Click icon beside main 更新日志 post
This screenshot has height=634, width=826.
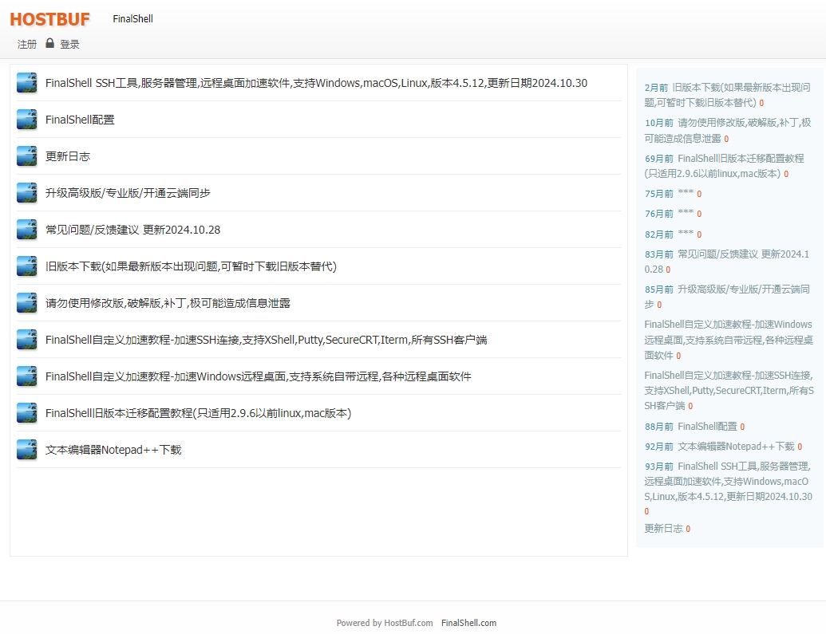pyautogui.click(x=27, y=156)
